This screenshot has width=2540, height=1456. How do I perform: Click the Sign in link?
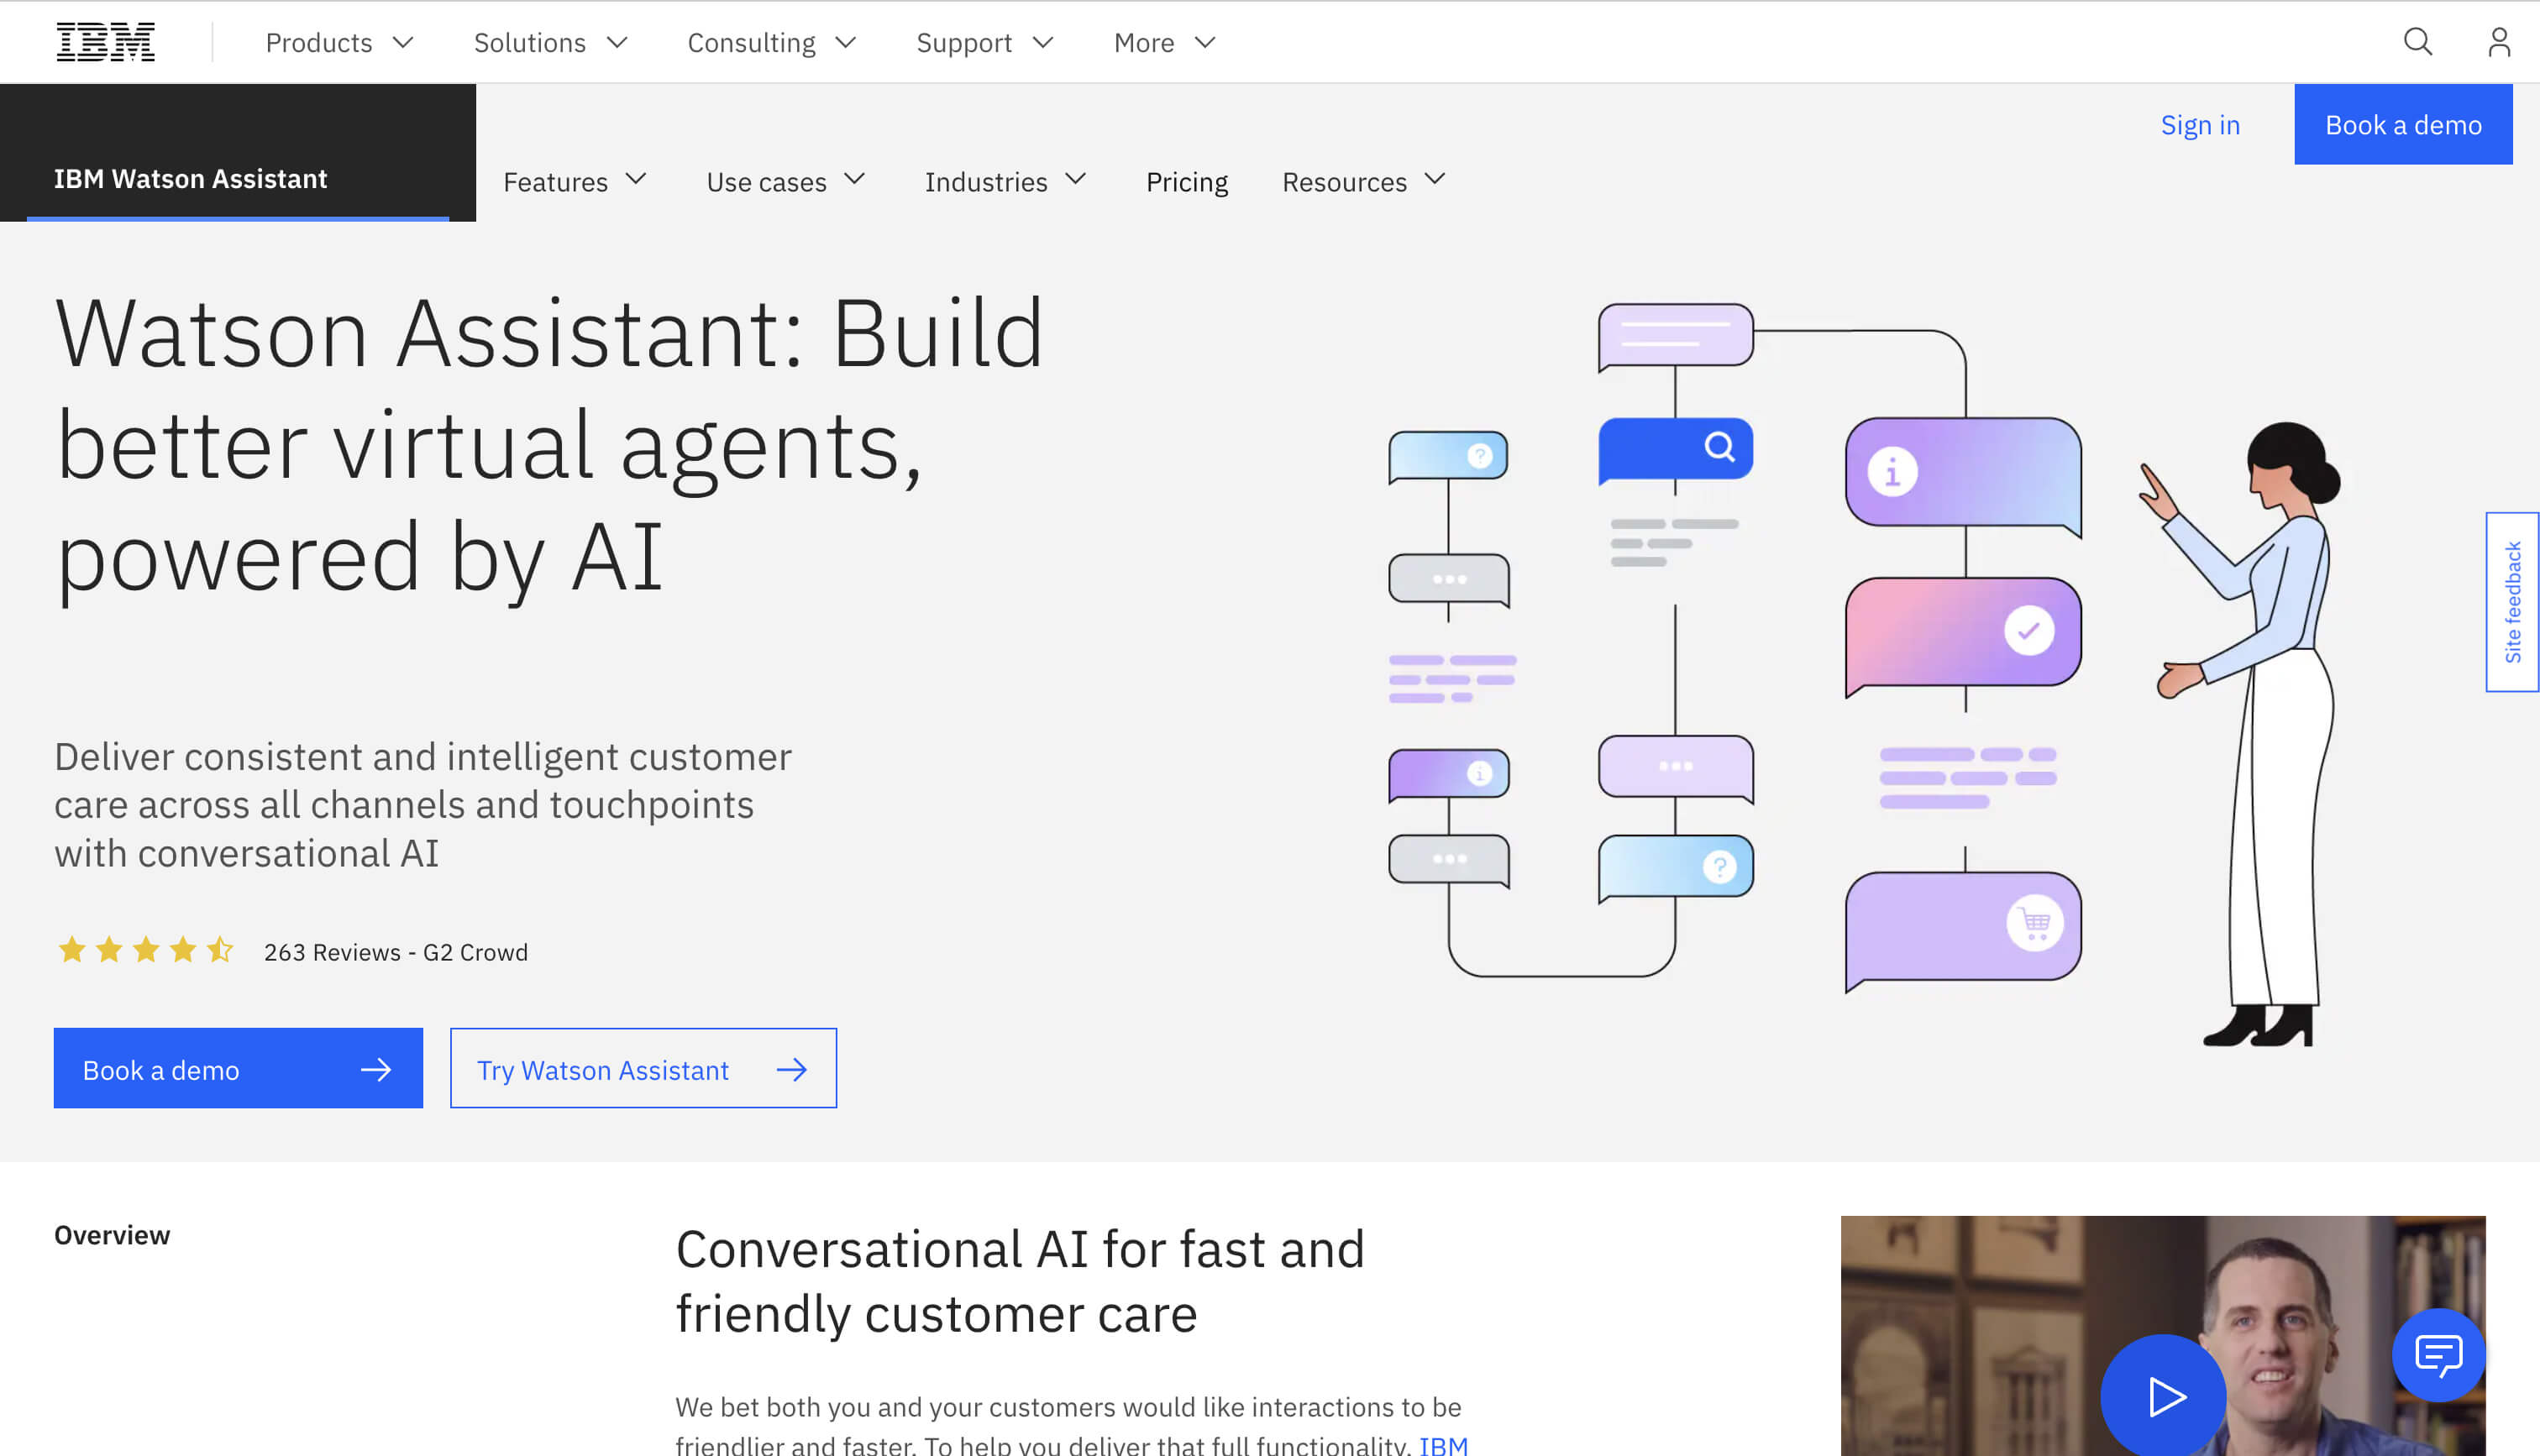[x=2200, y=125]
